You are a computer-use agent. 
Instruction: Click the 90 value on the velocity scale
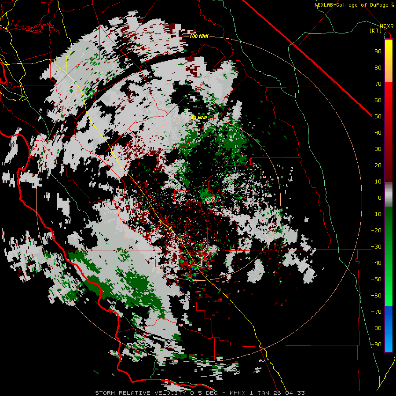click(x=378, y=51)
